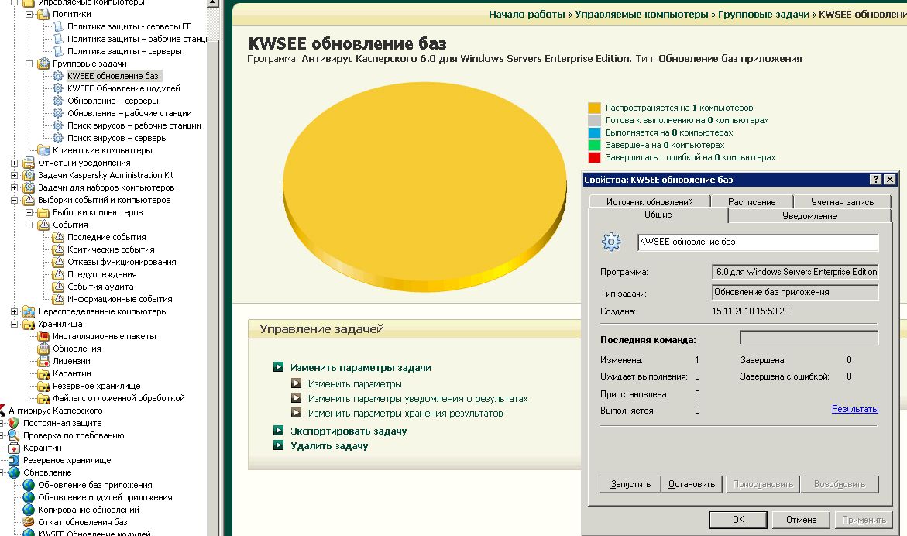907x536 pixels.
Task: Click the gear icon for Поиск вирусов – рабочие станции
Action: [x=58, y=125]
